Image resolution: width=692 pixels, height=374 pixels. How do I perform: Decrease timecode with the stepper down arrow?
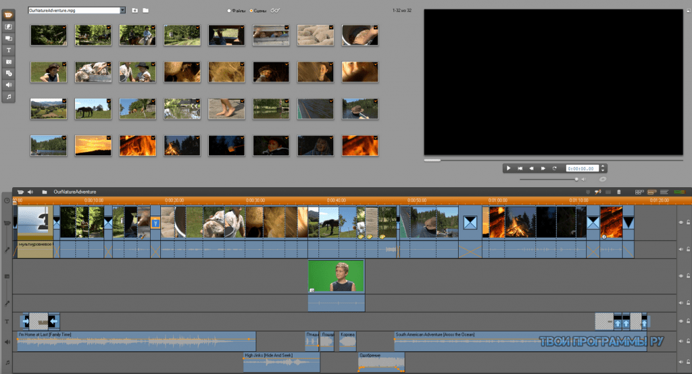tap(603, 170)
